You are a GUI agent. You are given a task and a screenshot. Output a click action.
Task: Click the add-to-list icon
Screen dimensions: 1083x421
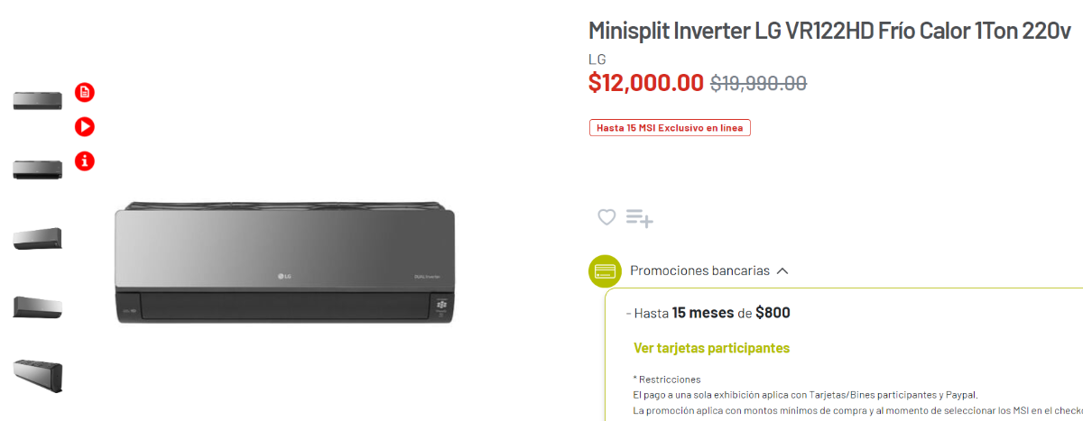(x=639, y=217)
